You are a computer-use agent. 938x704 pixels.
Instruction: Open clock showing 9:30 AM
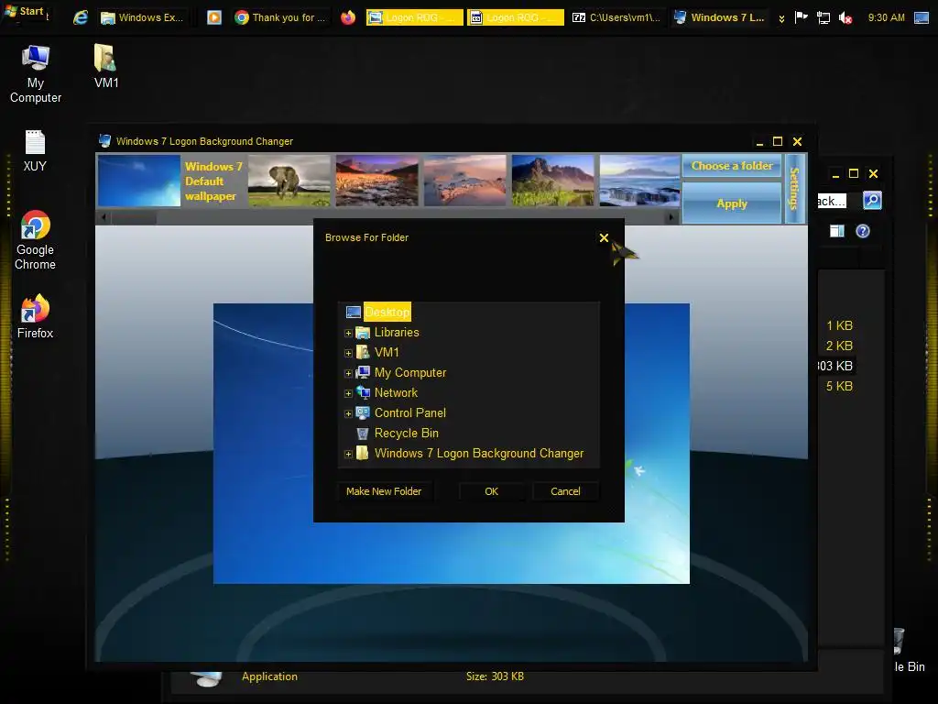point(886,17)
